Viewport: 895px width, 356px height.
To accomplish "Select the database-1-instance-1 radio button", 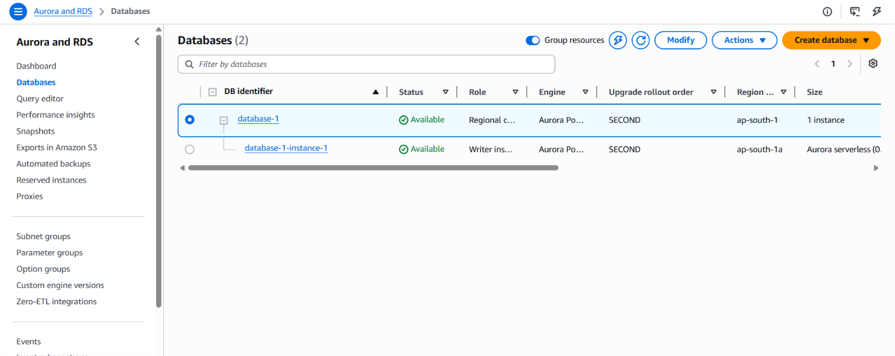I will (x=189, y=149).
